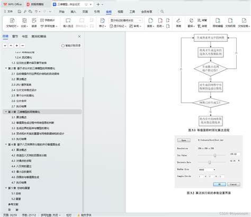Collapse the 第2章 tree node
This screenshot has width=251, height=217.
6,68
